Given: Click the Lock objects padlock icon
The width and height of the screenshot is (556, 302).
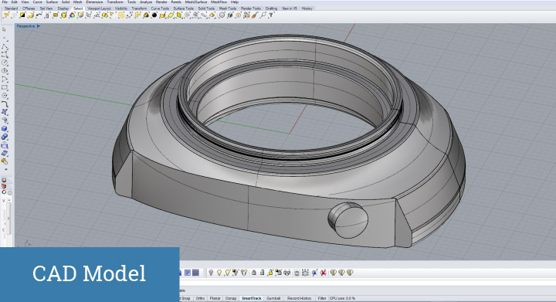Looking at the screenshot, I should (254, 273).
